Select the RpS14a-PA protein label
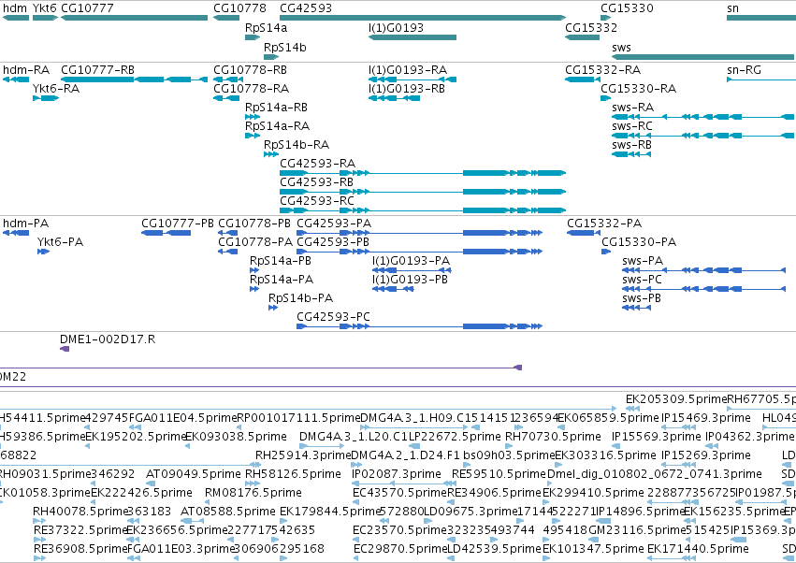This screenshot has height=563, width=796. click(282, 280)
